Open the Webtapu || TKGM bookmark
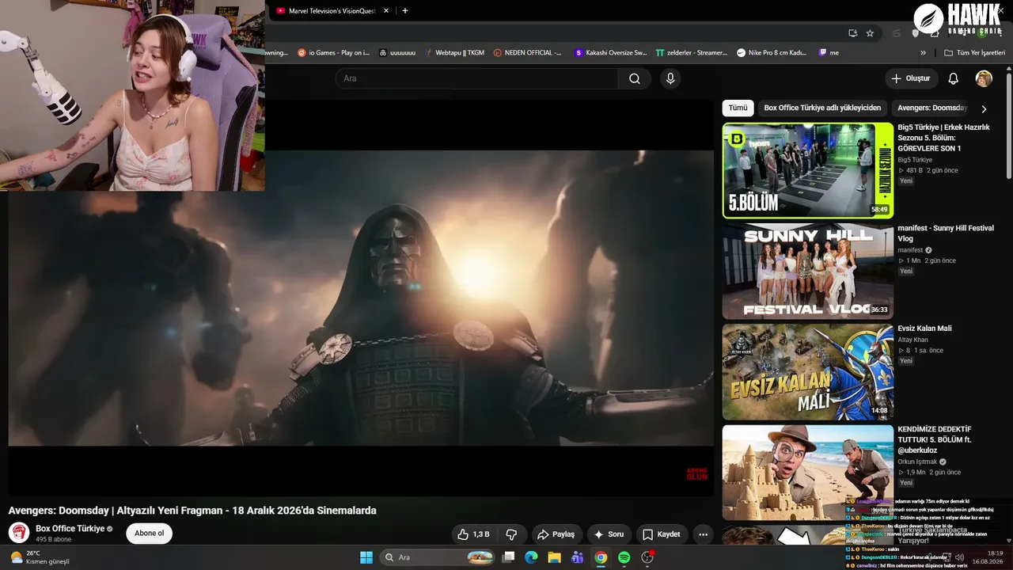 click(x=454, y=53)
